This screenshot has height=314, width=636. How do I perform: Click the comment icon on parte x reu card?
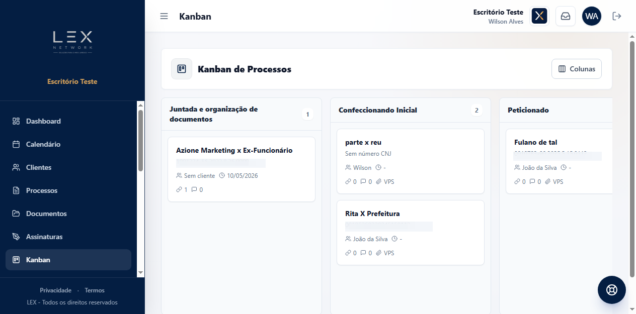(363, 182)
